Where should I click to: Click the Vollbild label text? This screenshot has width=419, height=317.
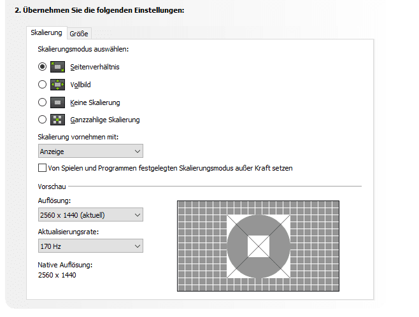tap(80, 85)
